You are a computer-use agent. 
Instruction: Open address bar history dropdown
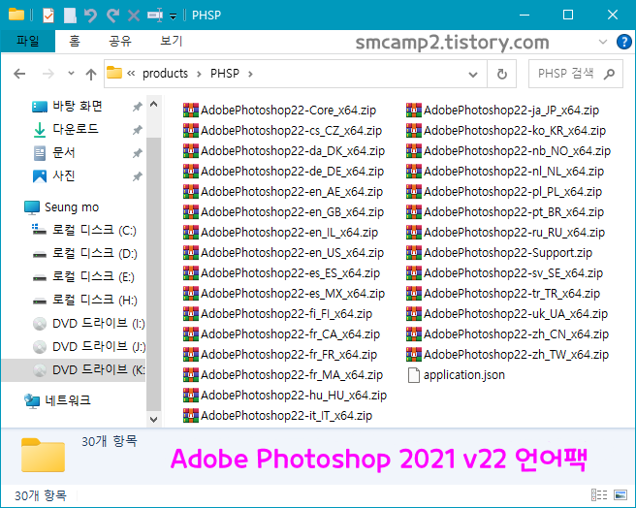tap(473, 75)
